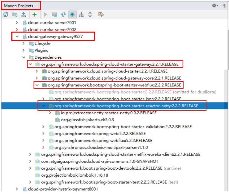229x194 pixels.
Task: Click the Run Maven Build play icon
Action: point(45,15)
